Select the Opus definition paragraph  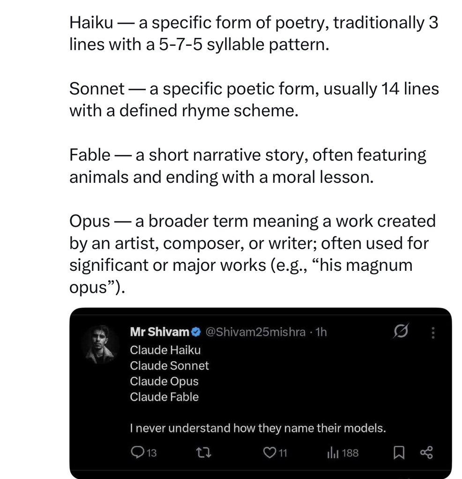pyautogui.click(x=253, y=254)
